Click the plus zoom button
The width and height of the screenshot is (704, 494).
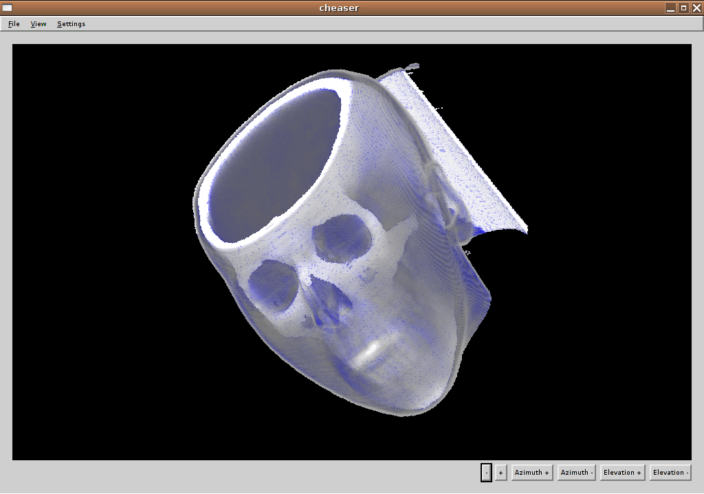(500, 473)
